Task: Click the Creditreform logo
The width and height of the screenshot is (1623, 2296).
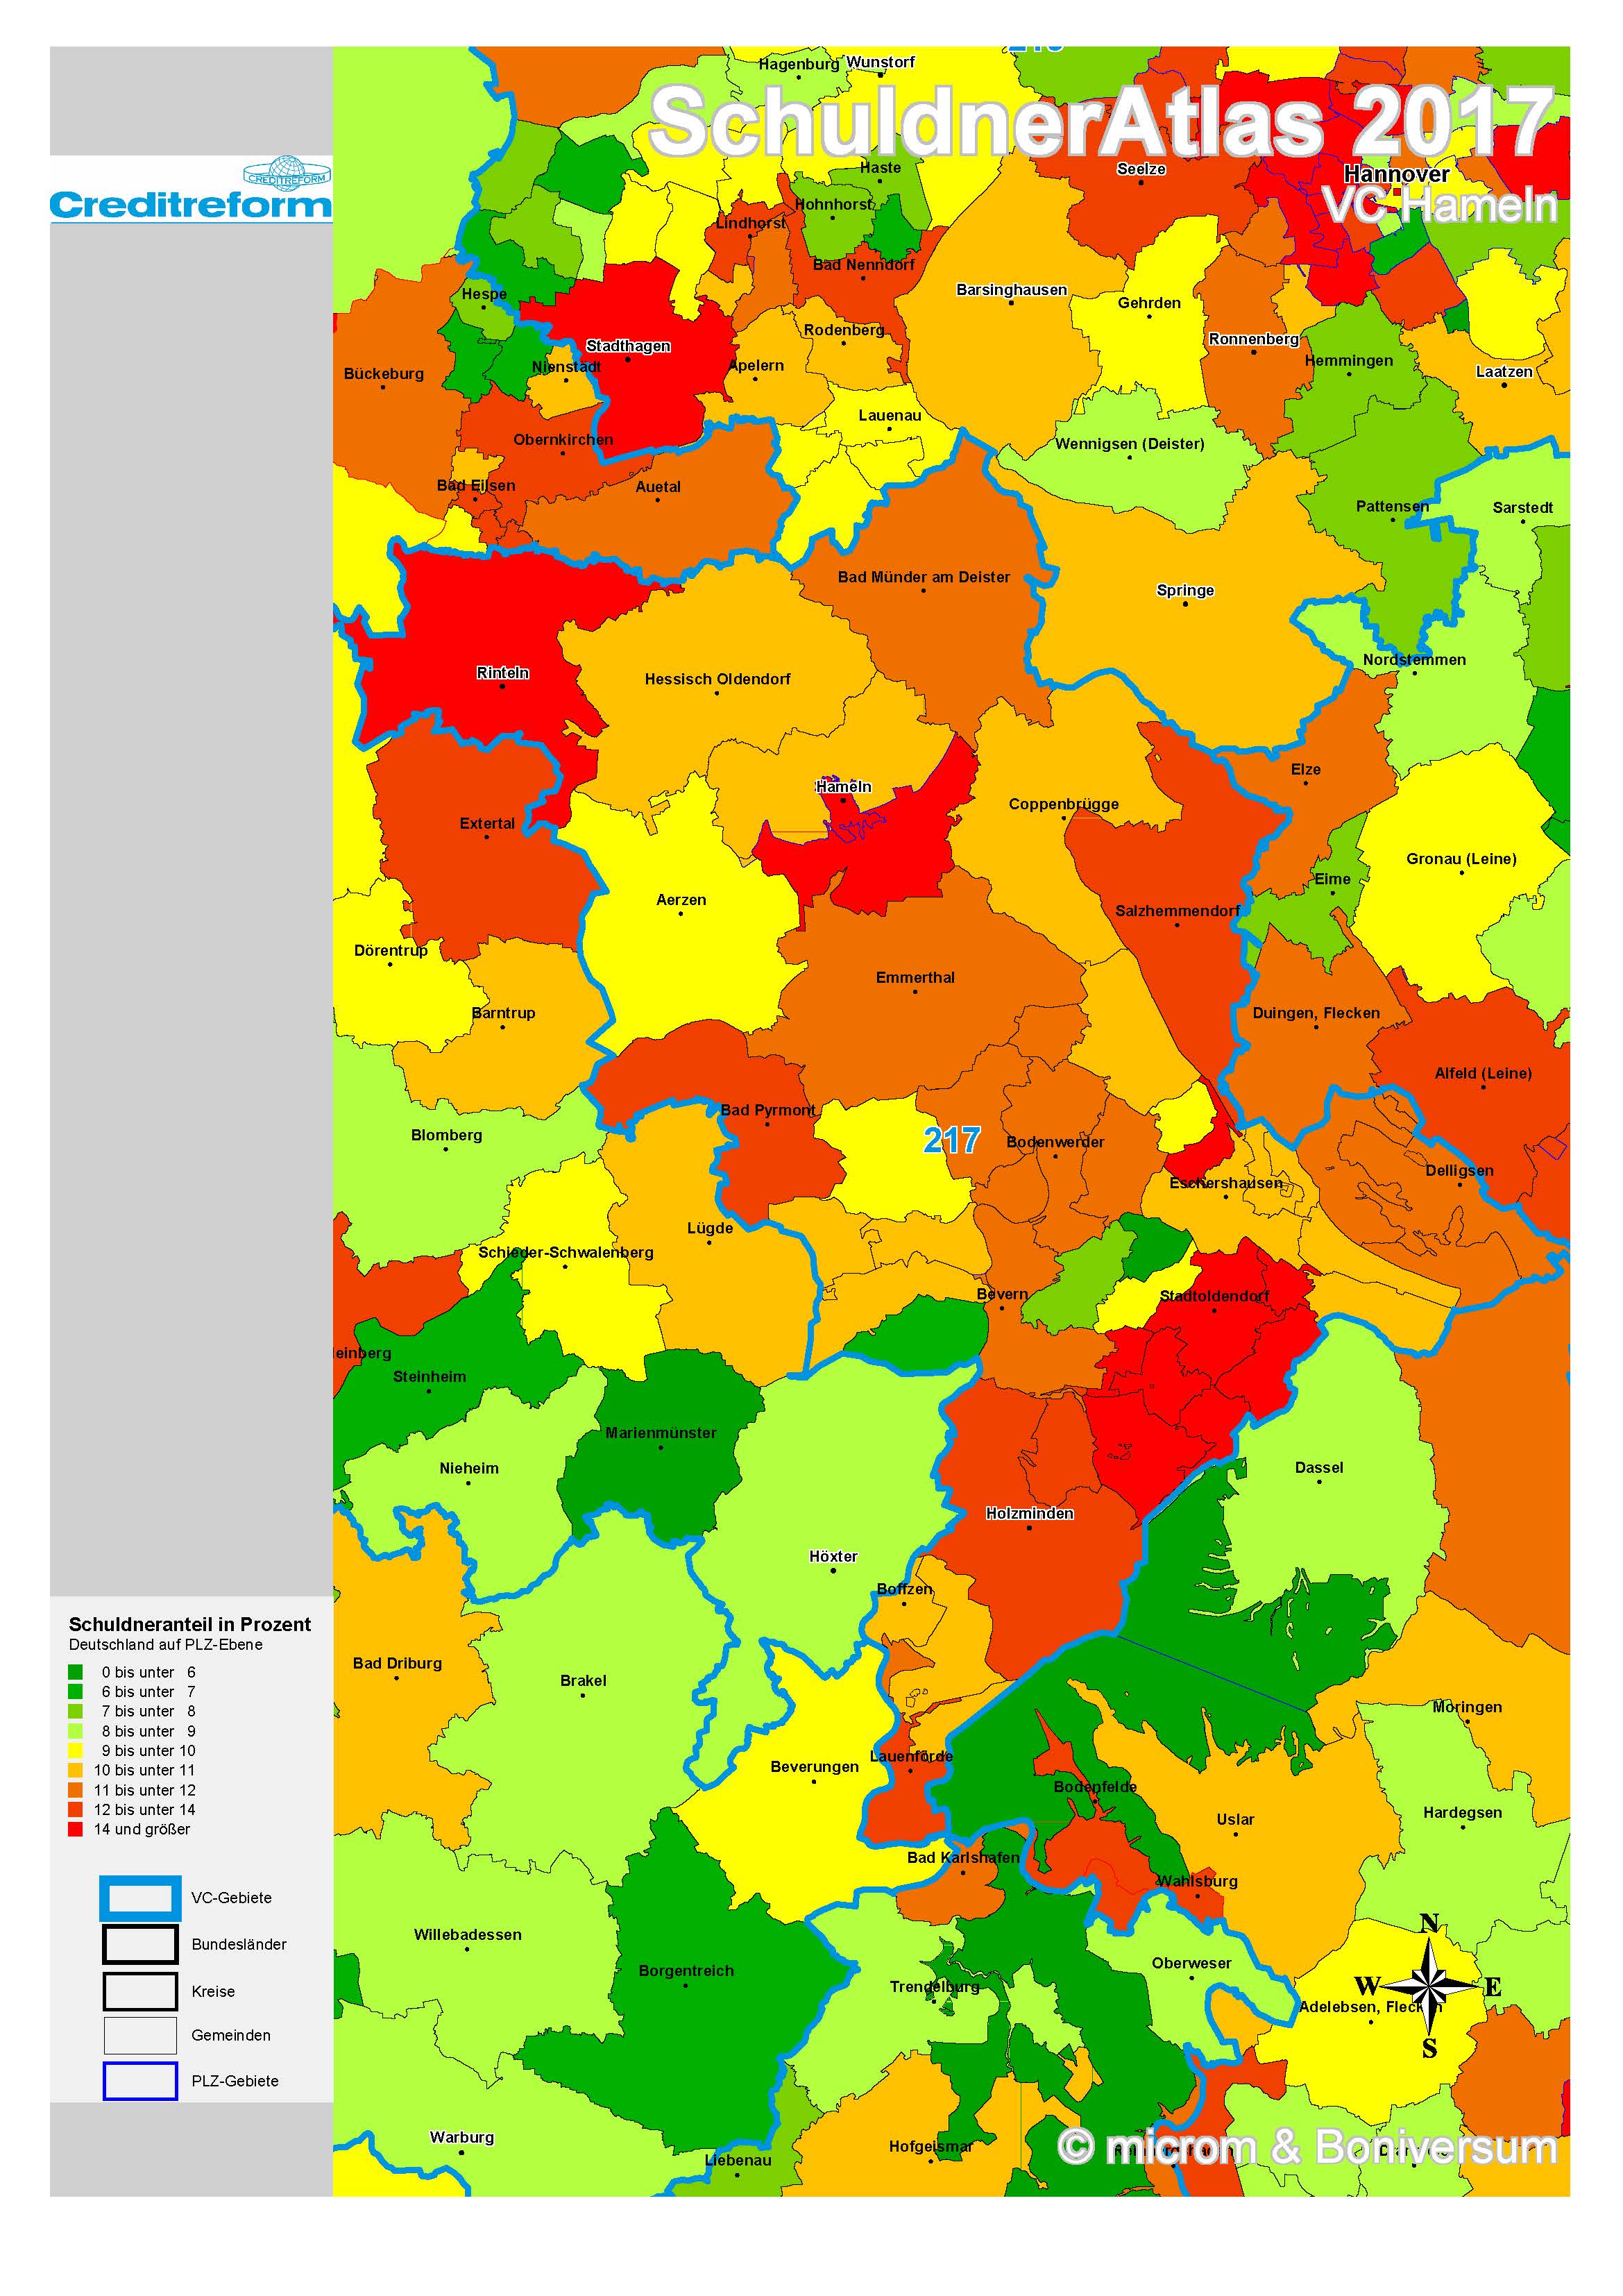Action: (x=190, y=189)
